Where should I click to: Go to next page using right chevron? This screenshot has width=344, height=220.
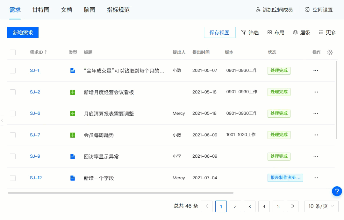point(292,206)
